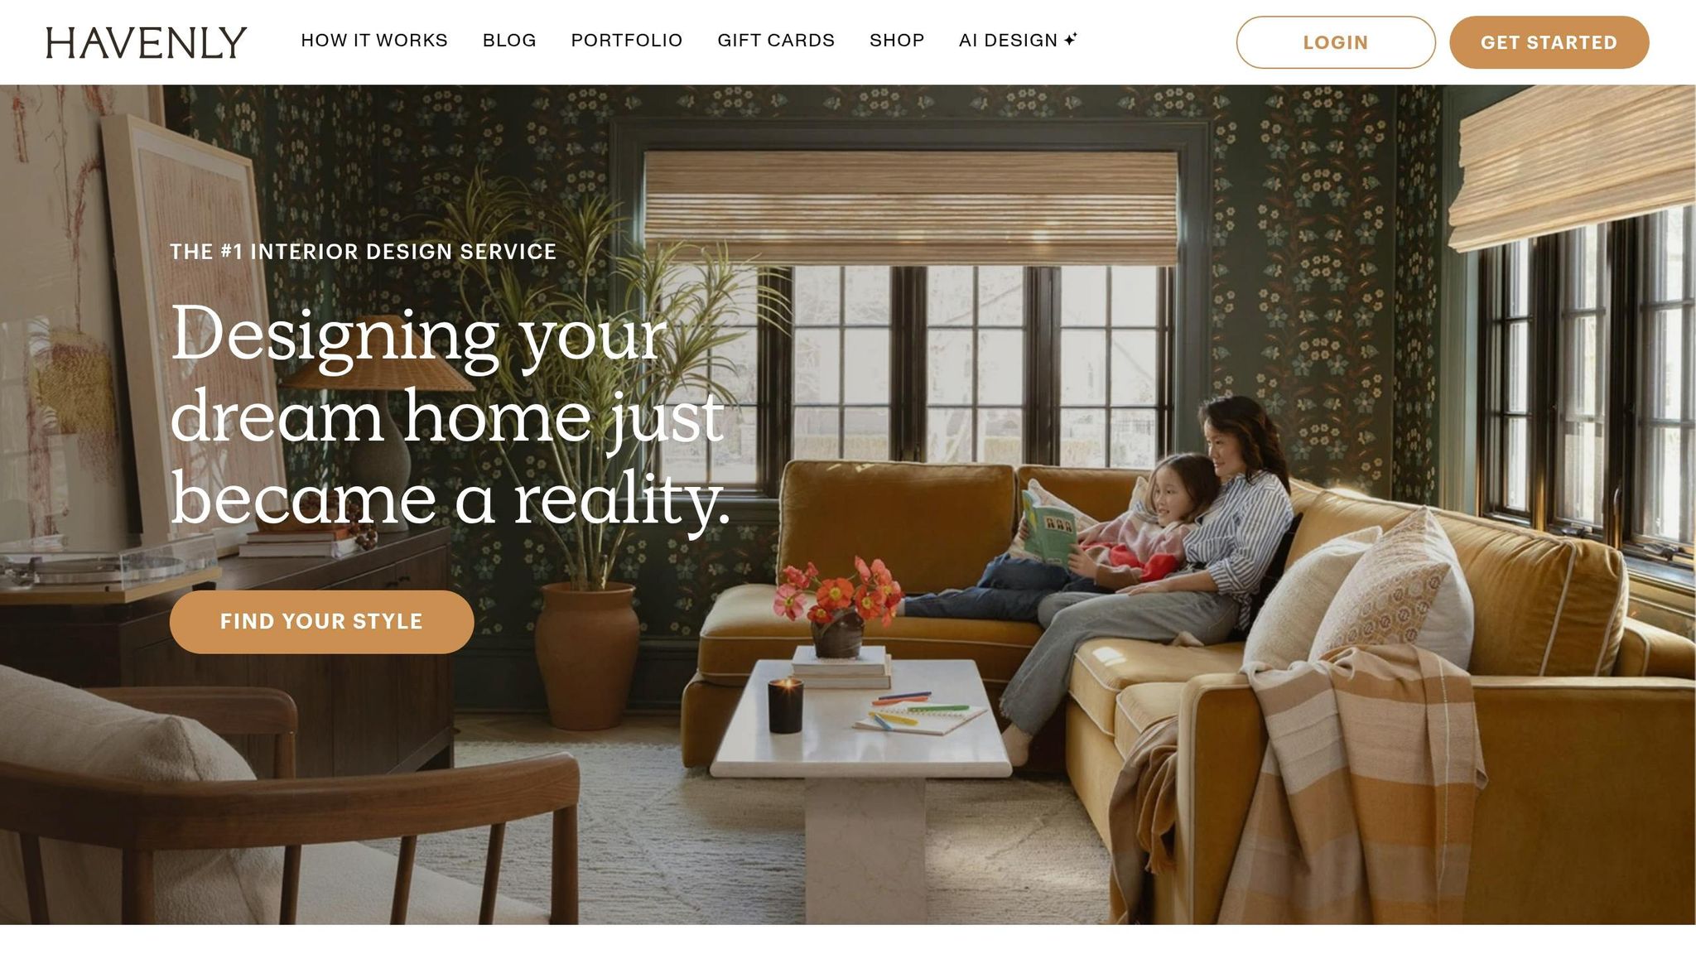Open the Portfolio menu item
The image size is (1696, 954).
pos(627,41)
